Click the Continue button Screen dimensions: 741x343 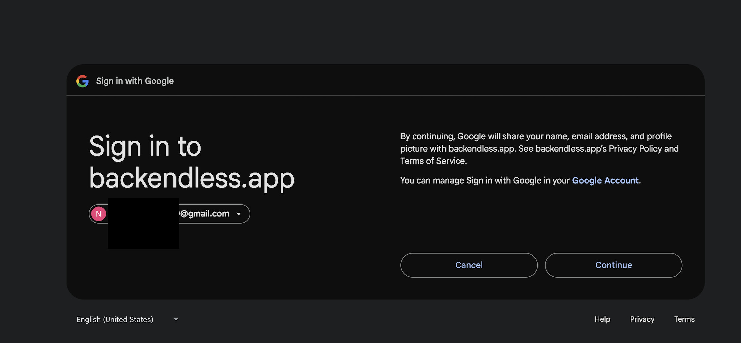click(x=614, y=265)
